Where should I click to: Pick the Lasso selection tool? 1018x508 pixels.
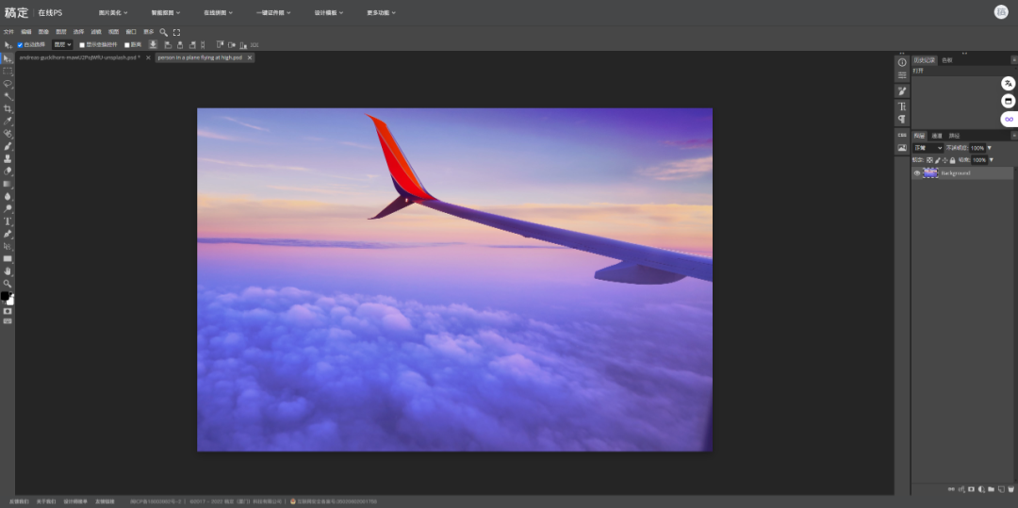8,84
